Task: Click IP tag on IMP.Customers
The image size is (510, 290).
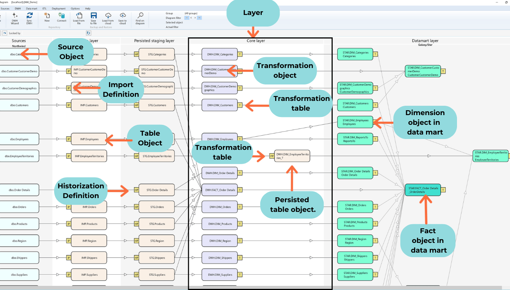Action: pos(68,105)
